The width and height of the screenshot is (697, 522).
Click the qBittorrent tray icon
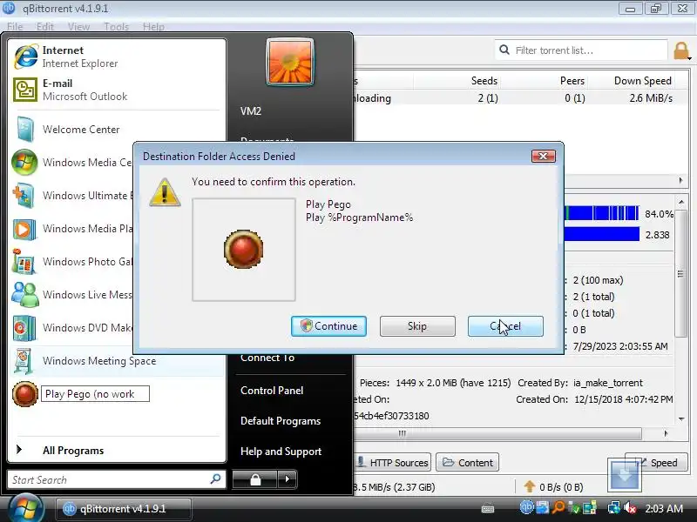tap(526, 507)
